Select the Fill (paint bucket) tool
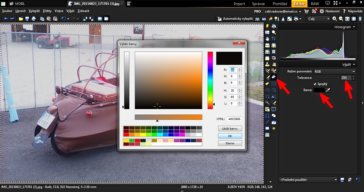This screenshot has height=192, width=364. pyautogui.click(x=273, y=77)
